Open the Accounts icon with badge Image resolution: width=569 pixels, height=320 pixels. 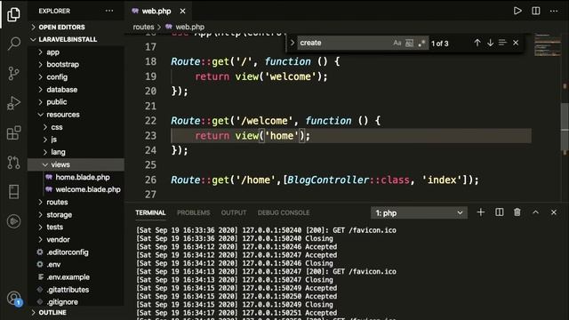click(14, 299)
